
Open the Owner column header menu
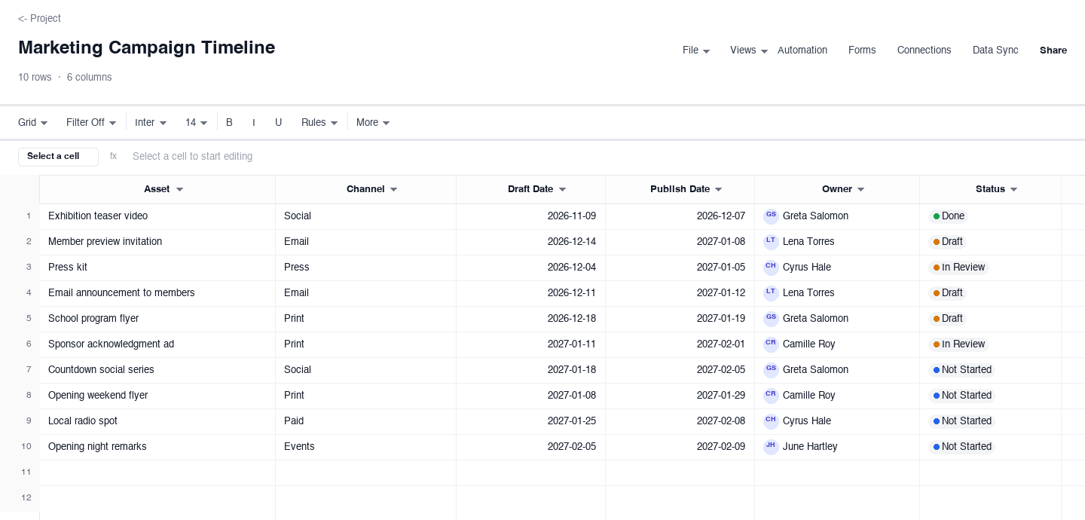point(860,189)
